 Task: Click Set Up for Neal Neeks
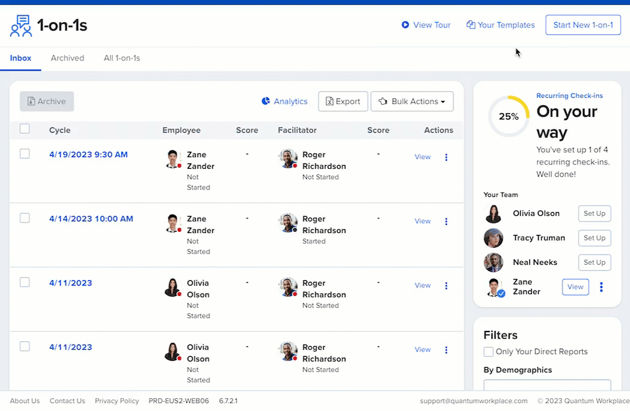coord(594,262)
